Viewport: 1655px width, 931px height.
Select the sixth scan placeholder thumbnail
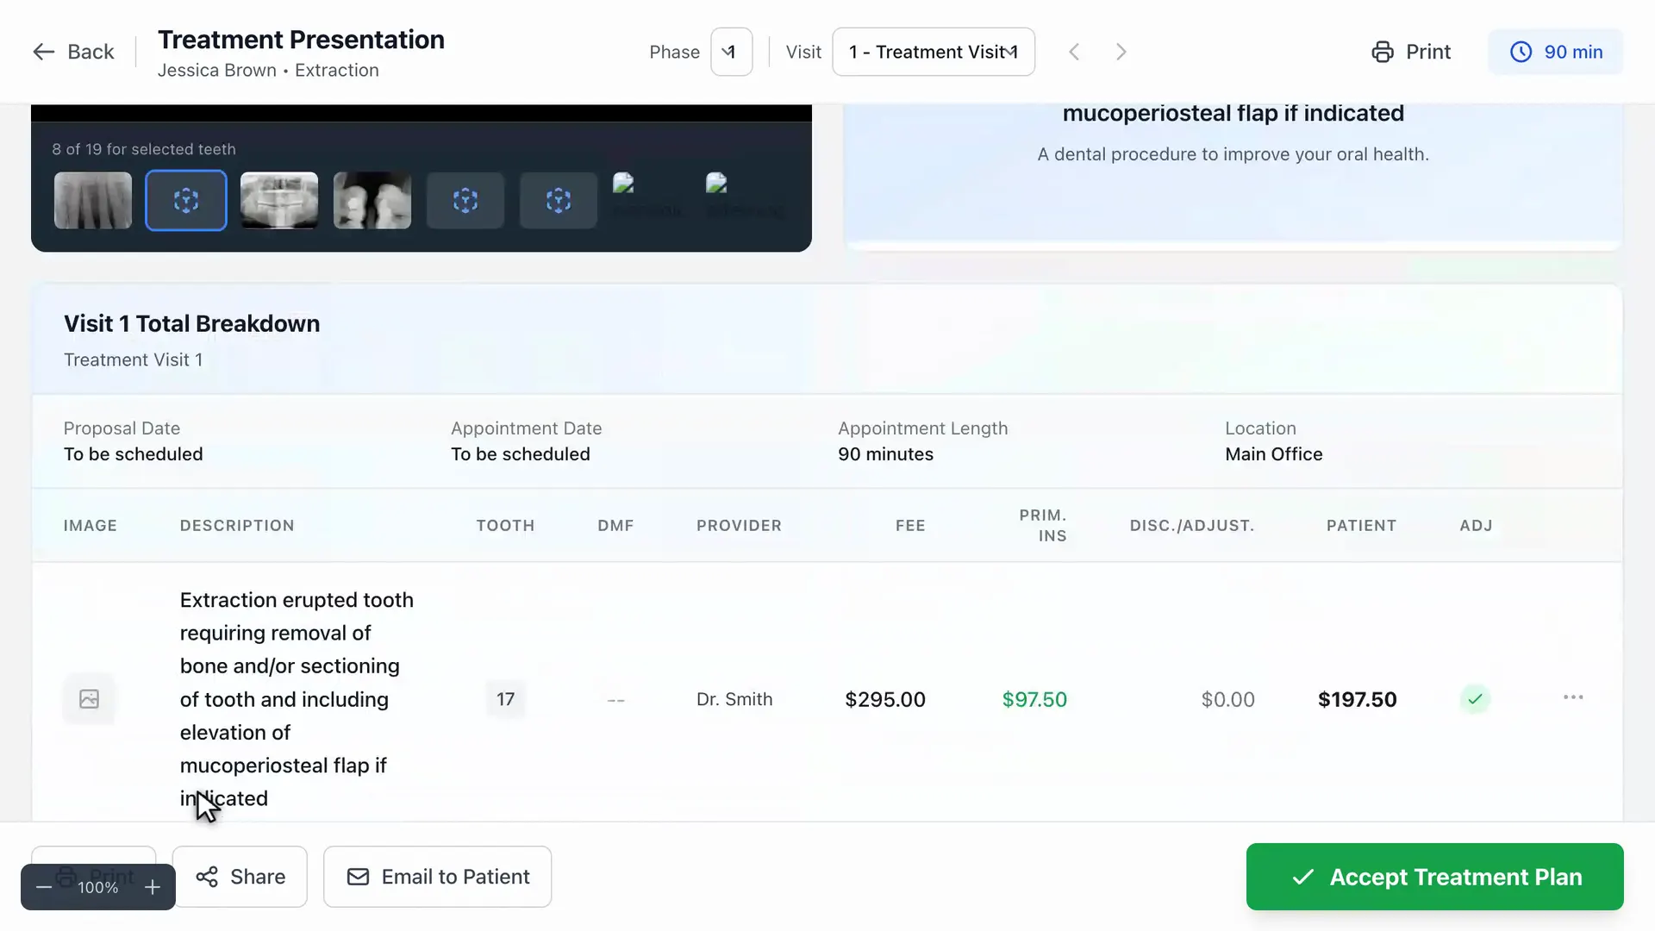(x=559, y=200)
